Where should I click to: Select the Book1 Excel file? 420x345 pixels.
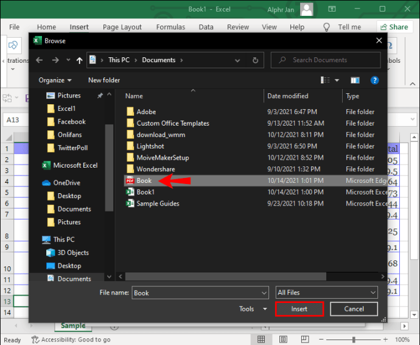pos(145,192)
